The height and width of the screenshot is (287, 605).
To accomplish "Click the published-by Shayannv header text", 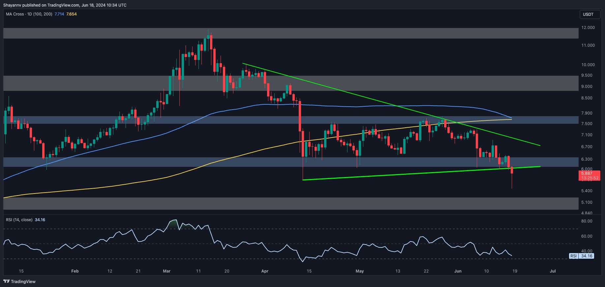I will (x=65, y=5).
